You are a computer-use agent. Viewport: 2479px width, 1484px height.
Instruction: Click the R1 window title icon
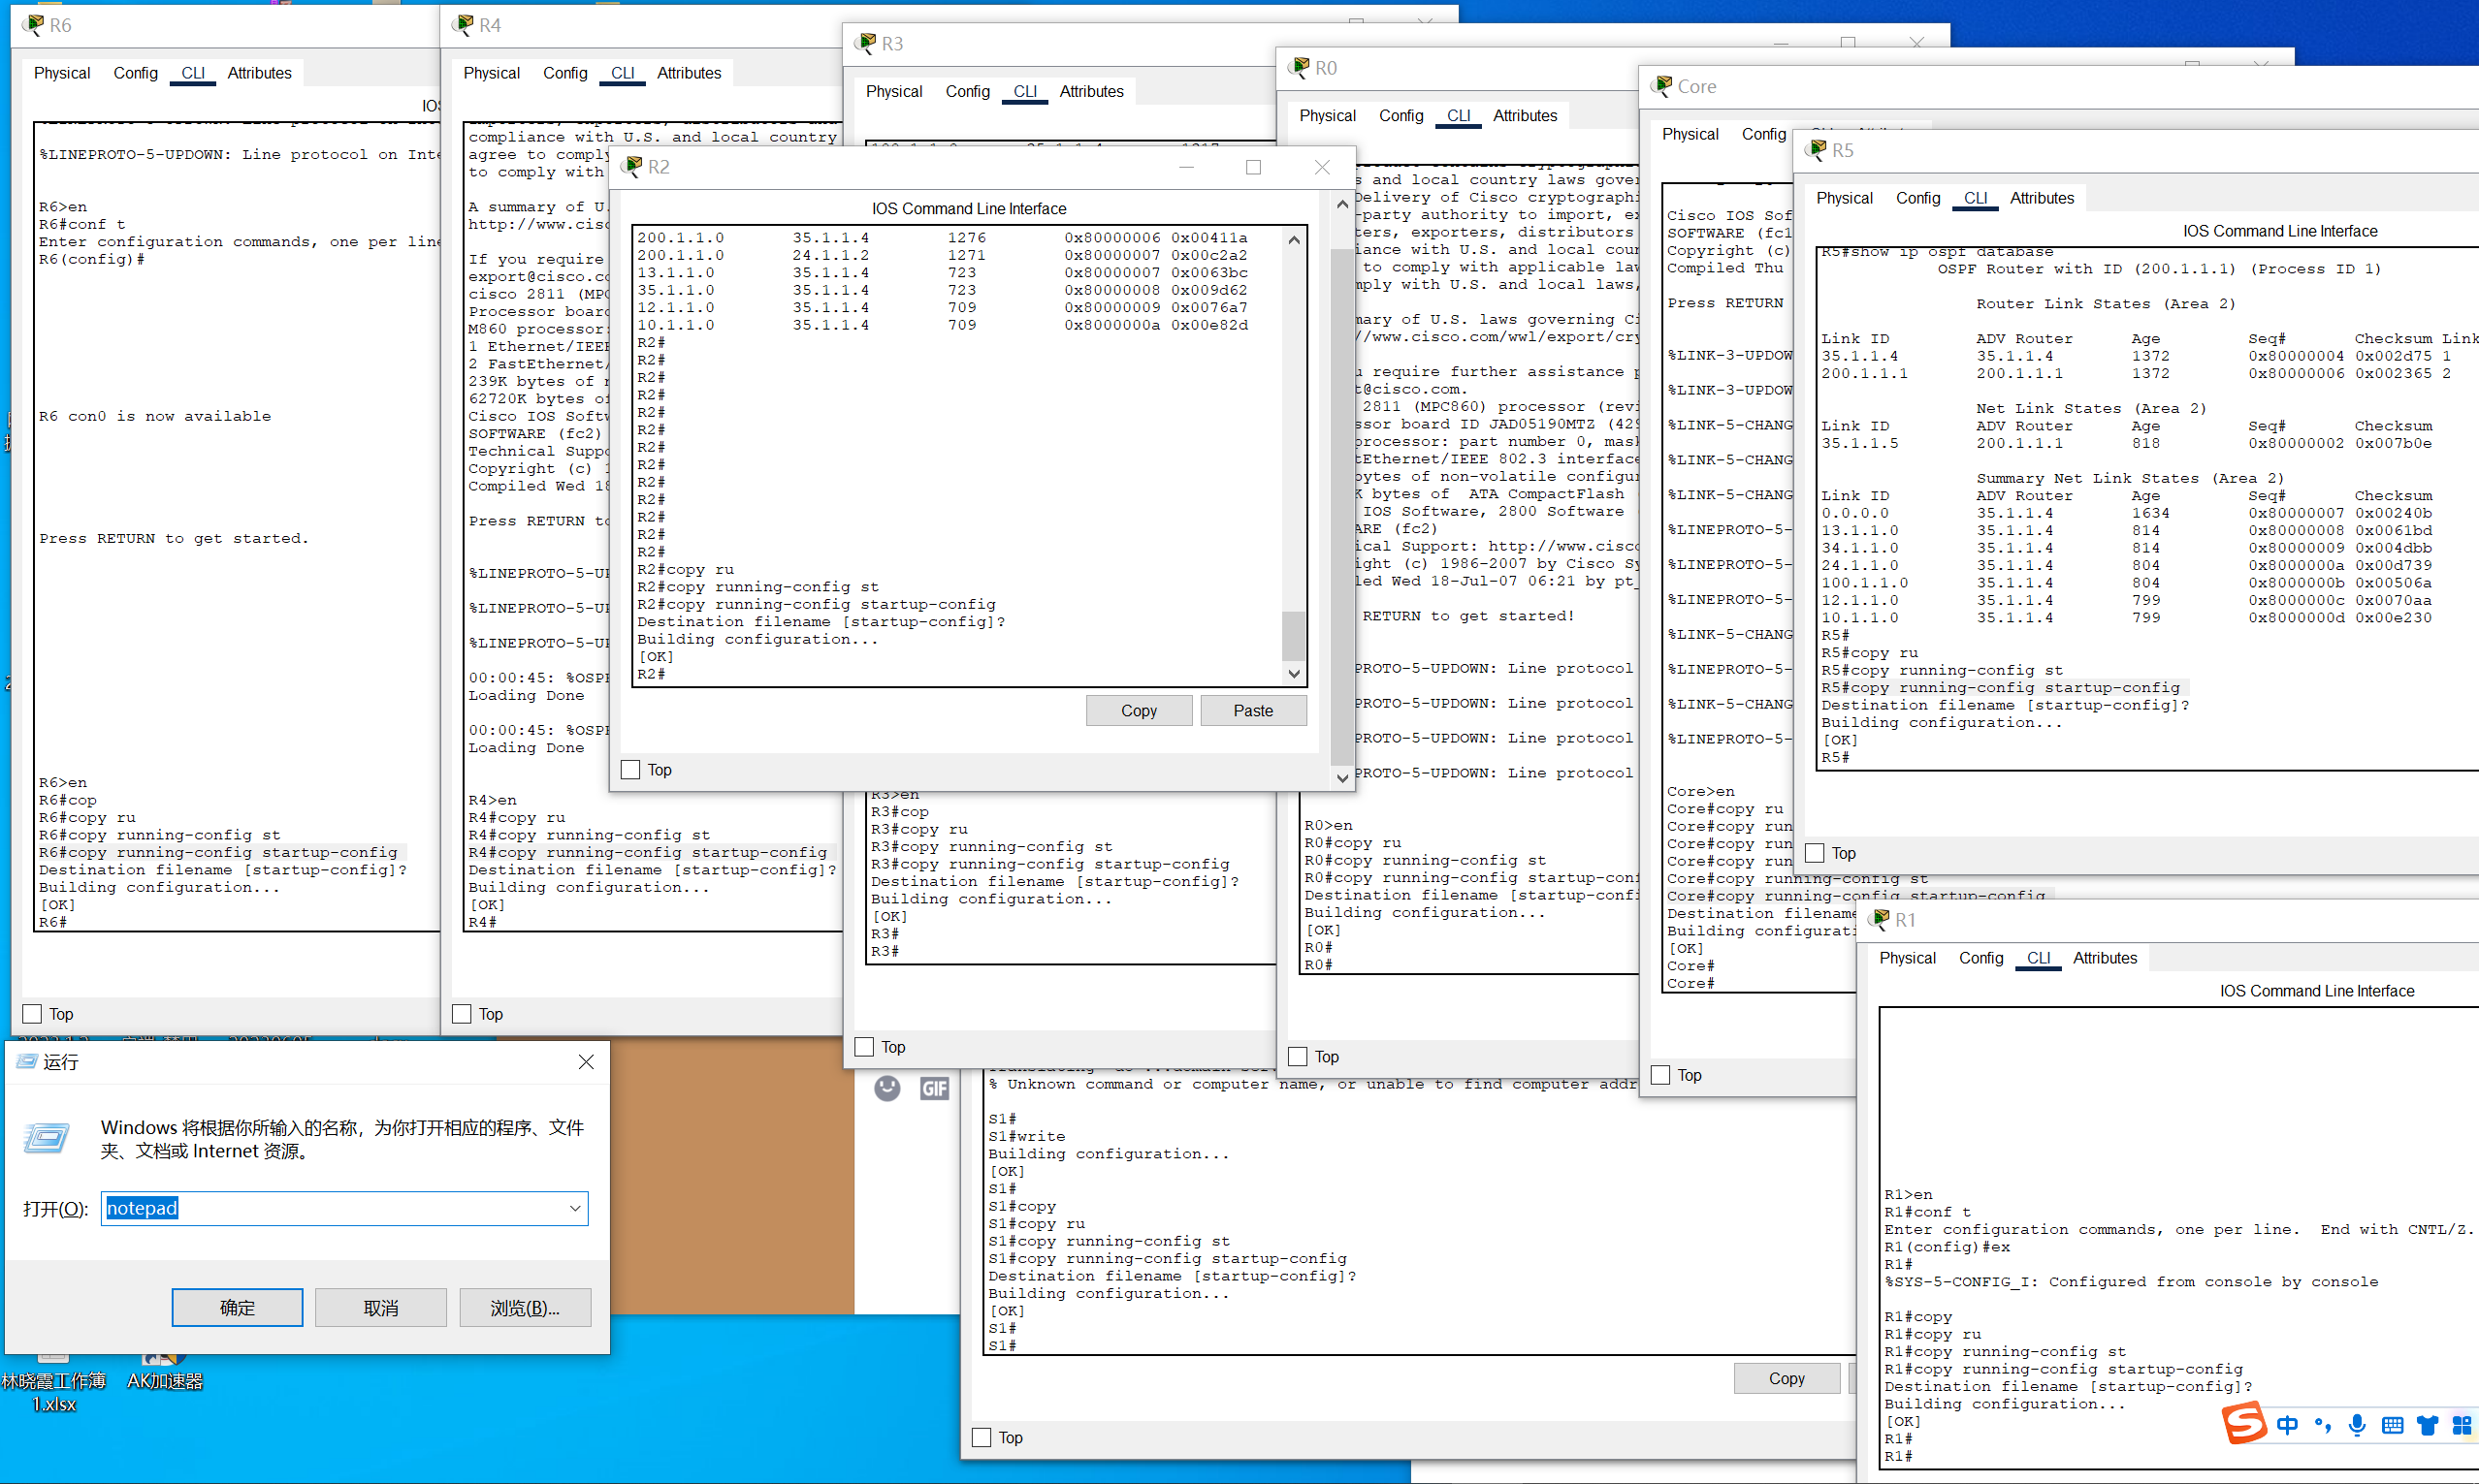1880,919
